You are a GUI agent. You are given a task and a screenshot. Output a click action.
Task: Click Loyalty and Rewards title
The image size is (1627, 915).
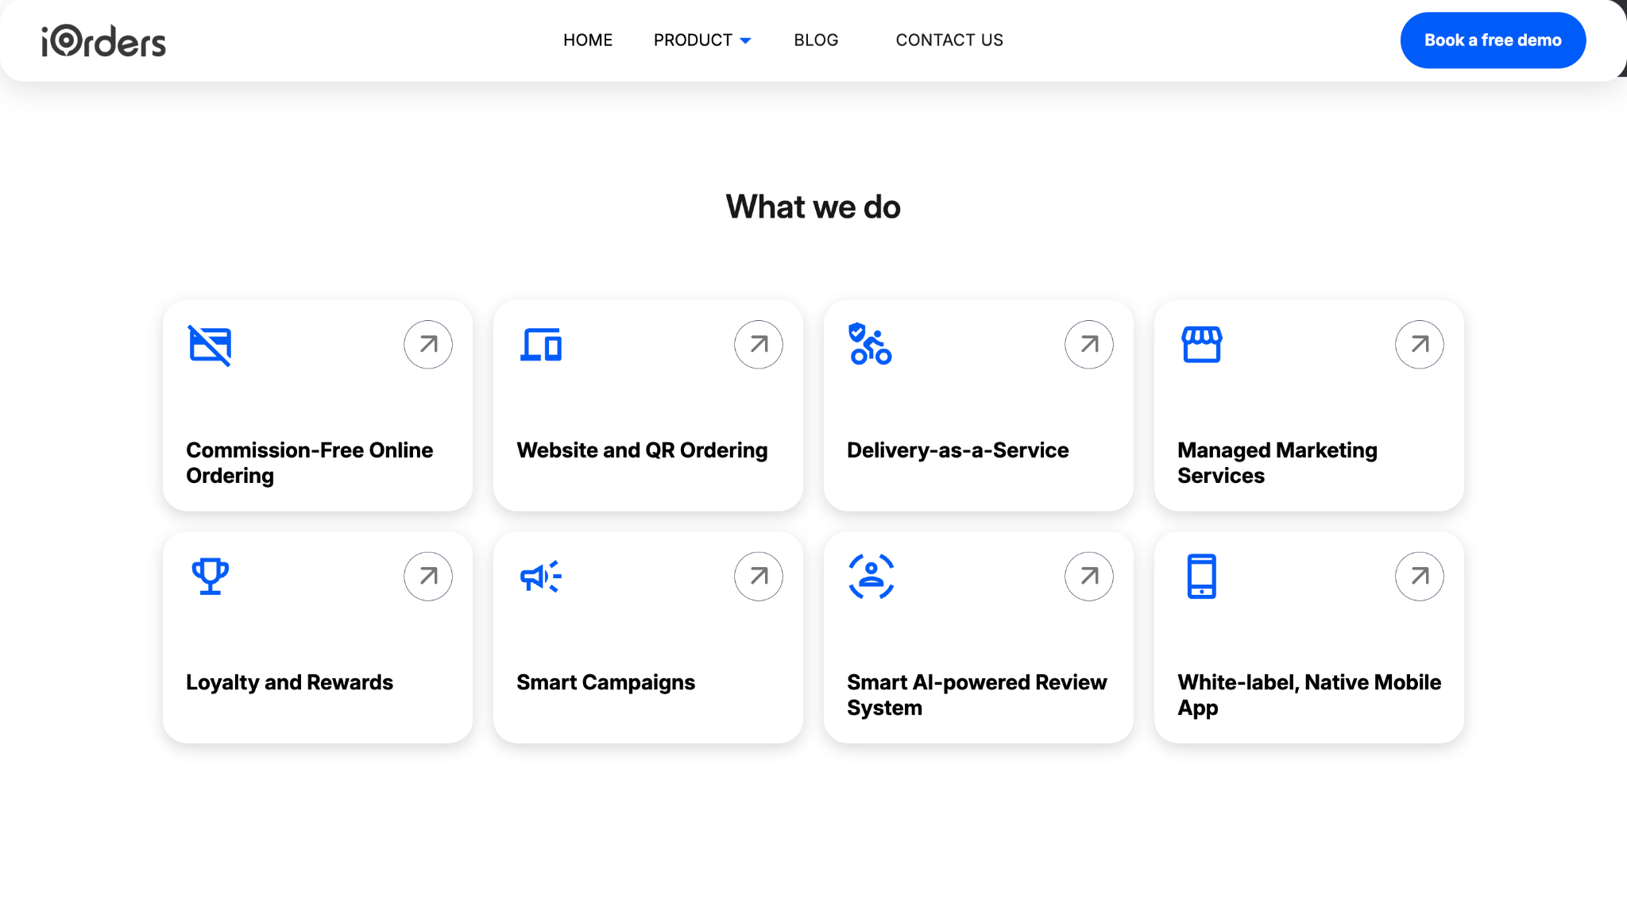pos(289,682)
